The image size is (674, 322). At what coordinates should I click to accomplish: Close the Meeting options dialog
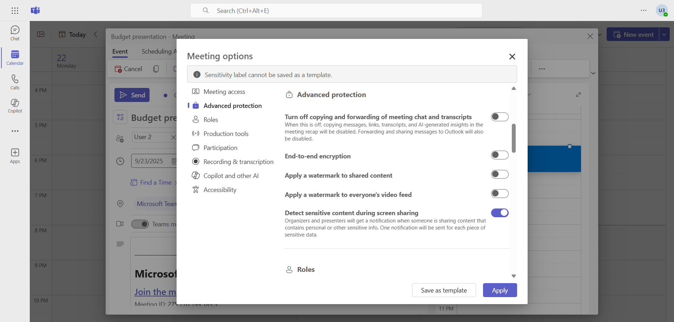click(512, 56)
